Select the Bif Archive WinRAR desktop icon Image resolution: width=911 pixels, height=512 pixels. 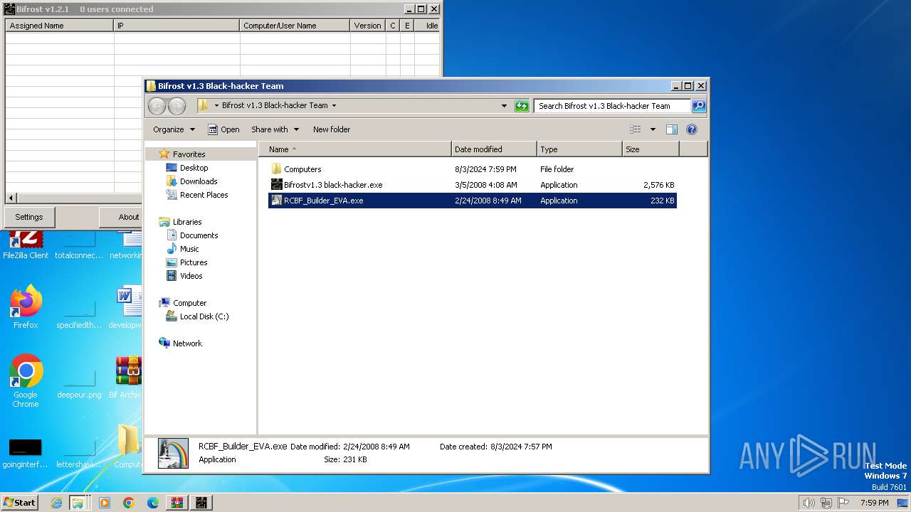pyautogui.click(x=128, y=377)
